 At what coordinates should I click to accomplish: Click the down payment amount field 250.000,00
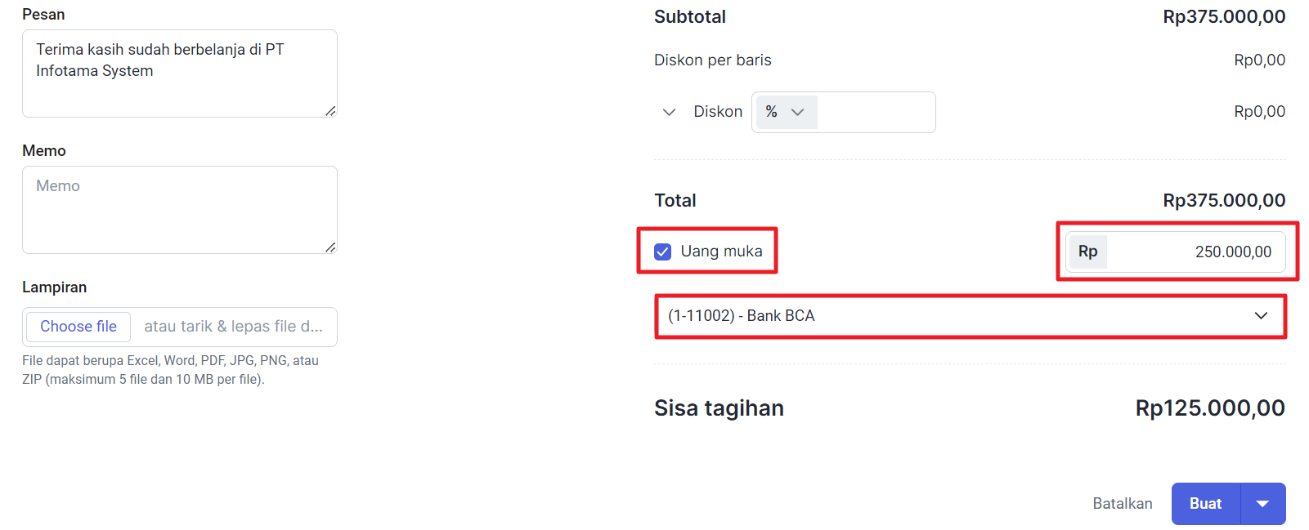(1195, 252)
